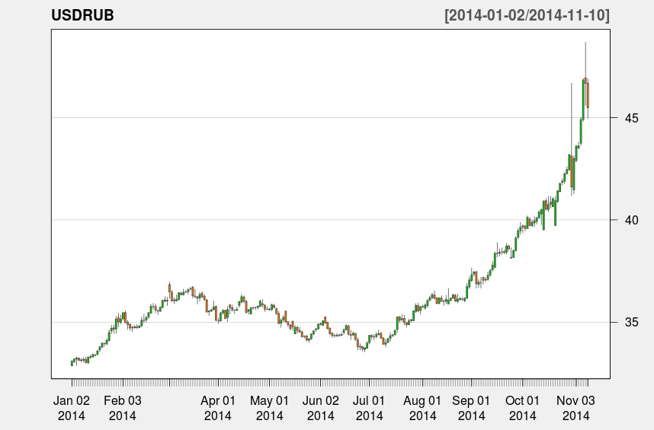This screenshot has width=654, height=430.
Task: Click the last orange candlestick near 46
Action: pyautogui.click(x=588, y=95)
